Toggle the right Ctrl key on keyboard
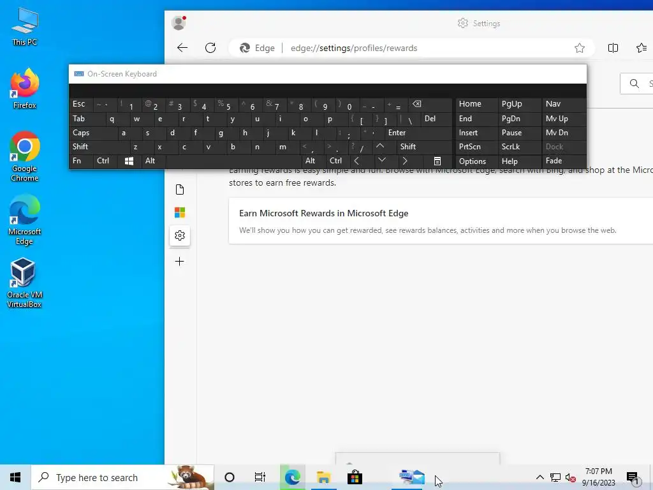653x490 pixels. (338, 161)
